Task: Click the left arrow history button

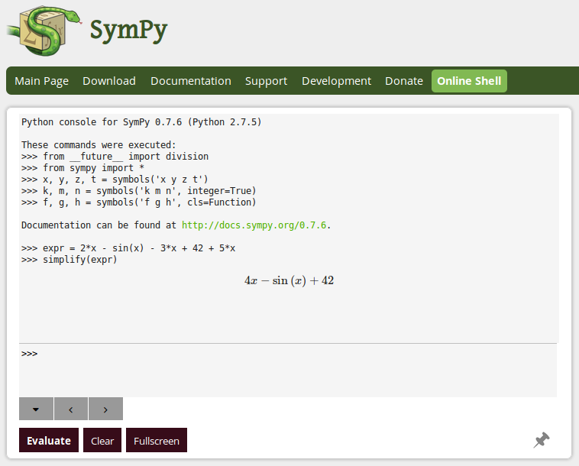Action: pos(71,409)
